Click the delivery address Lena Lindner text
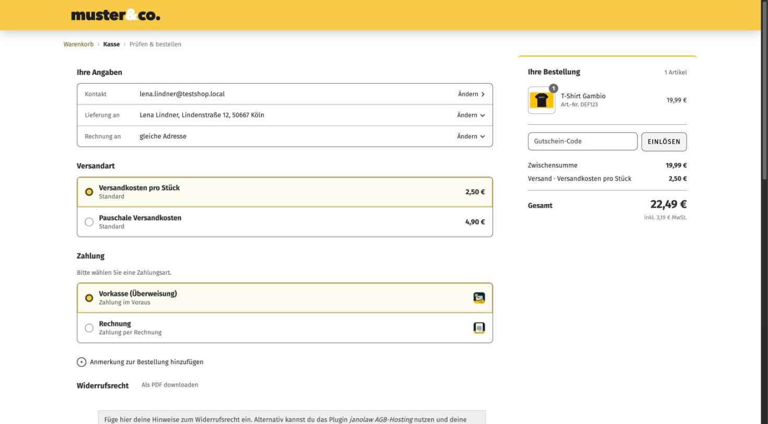The height and width of the screenshot is (424, 768). click(202, 115)
